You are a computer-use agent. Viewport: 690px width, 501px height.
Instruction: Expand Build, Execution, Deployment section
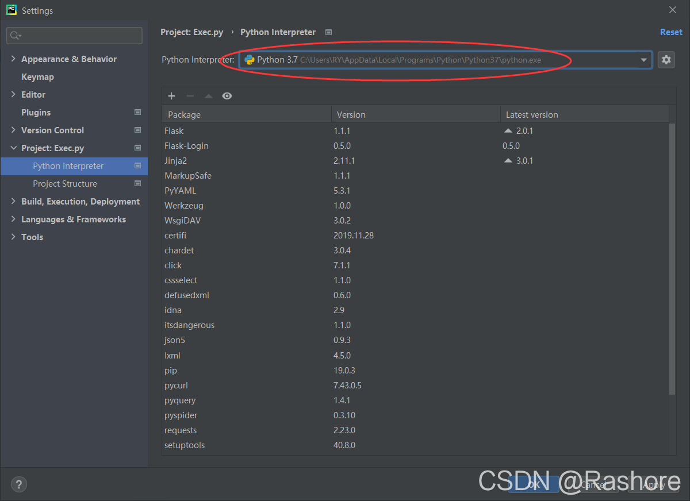coord(13,202)
